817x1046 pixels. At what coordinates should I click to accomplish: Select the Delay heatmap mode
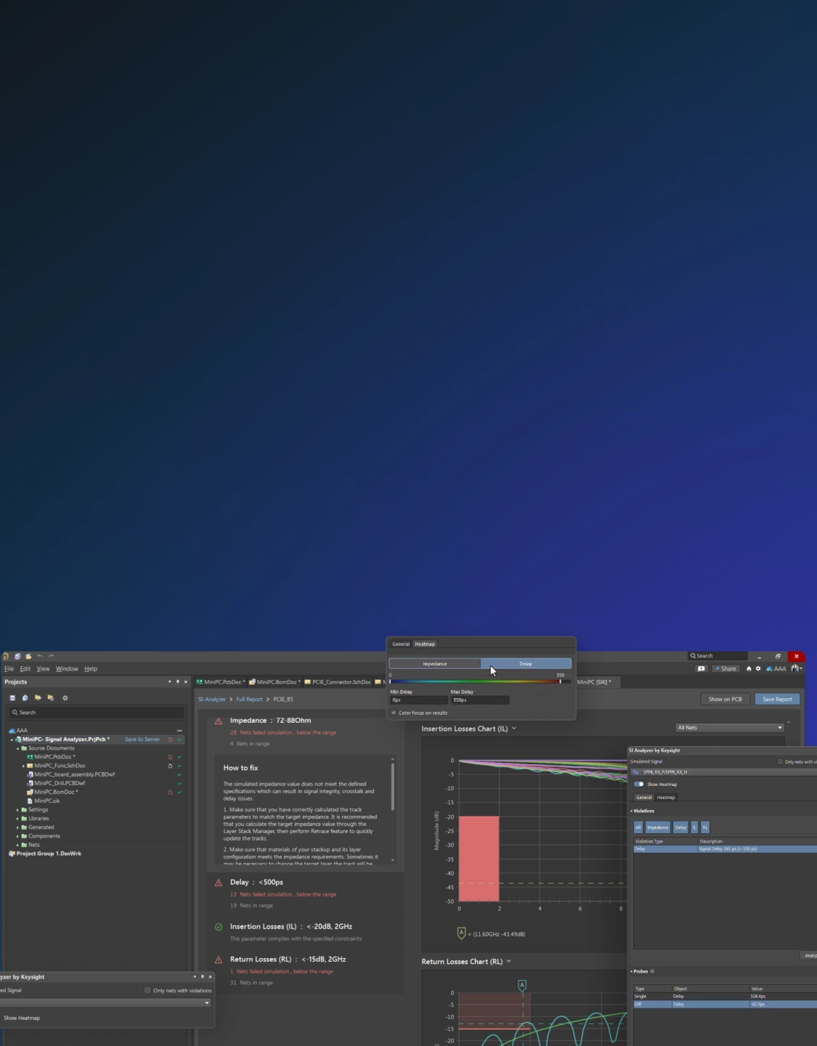tap(526, 664)
